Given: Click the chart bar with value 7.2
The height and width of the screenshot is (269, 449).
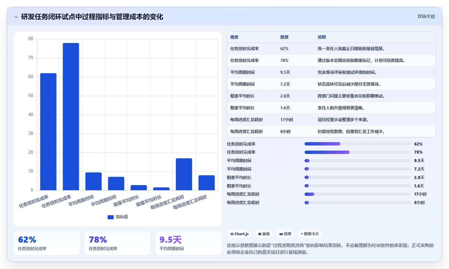Looking at the screenshot, I should (x=116, y=183).
